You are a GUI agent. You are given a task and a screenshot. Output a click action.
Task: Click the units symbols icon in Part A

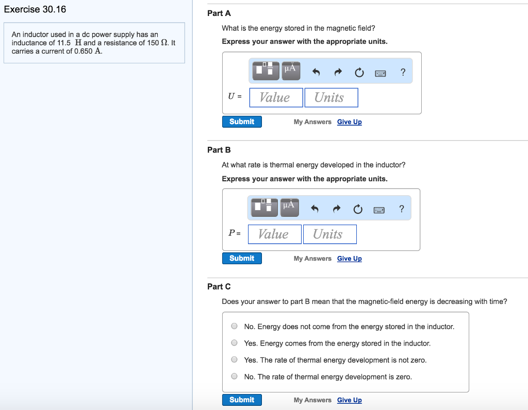pos(290,71)
